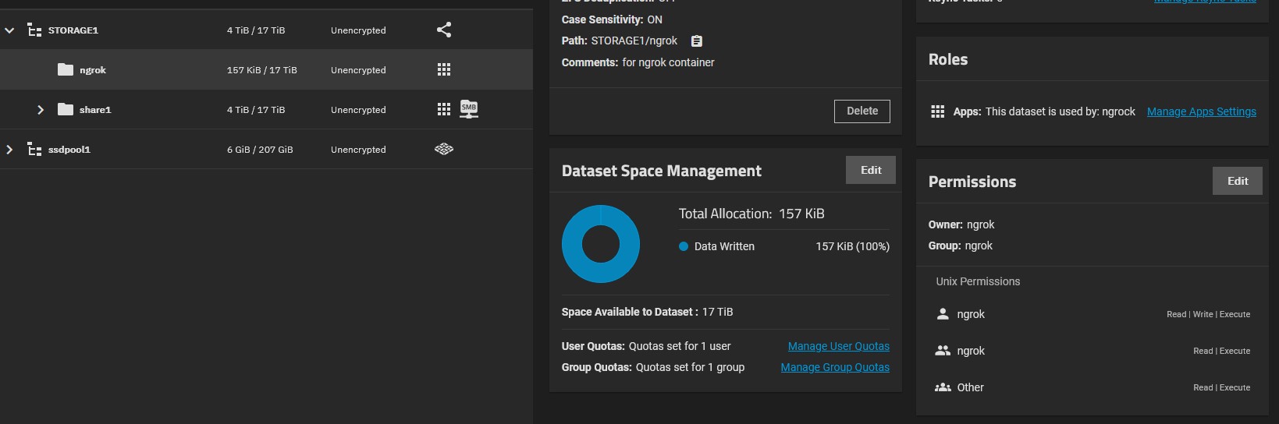Open Manage User Quotas link
The width and height of the screenshot is (1279, 424).
point(839,346)
